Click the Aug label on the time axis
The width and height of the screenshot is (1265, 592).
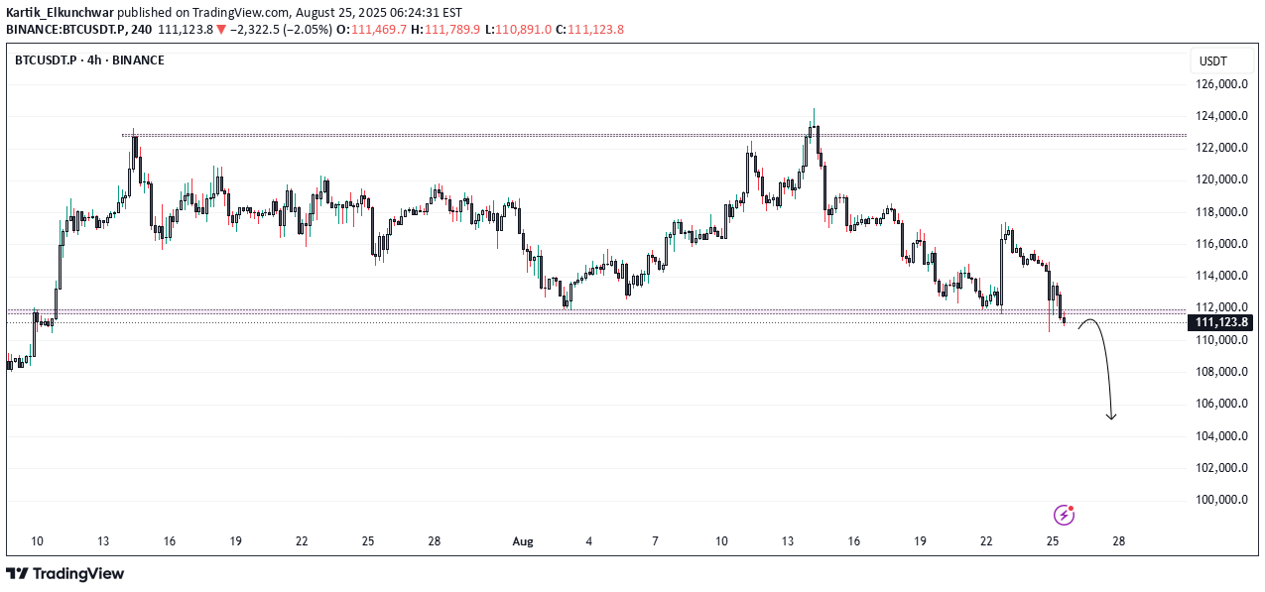(x=523, y=541)
